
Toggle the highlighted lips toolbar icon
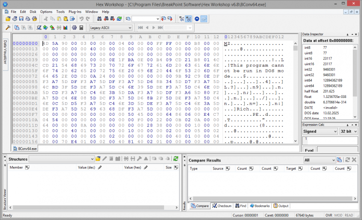pyautogui.click(x=204, y=19)
